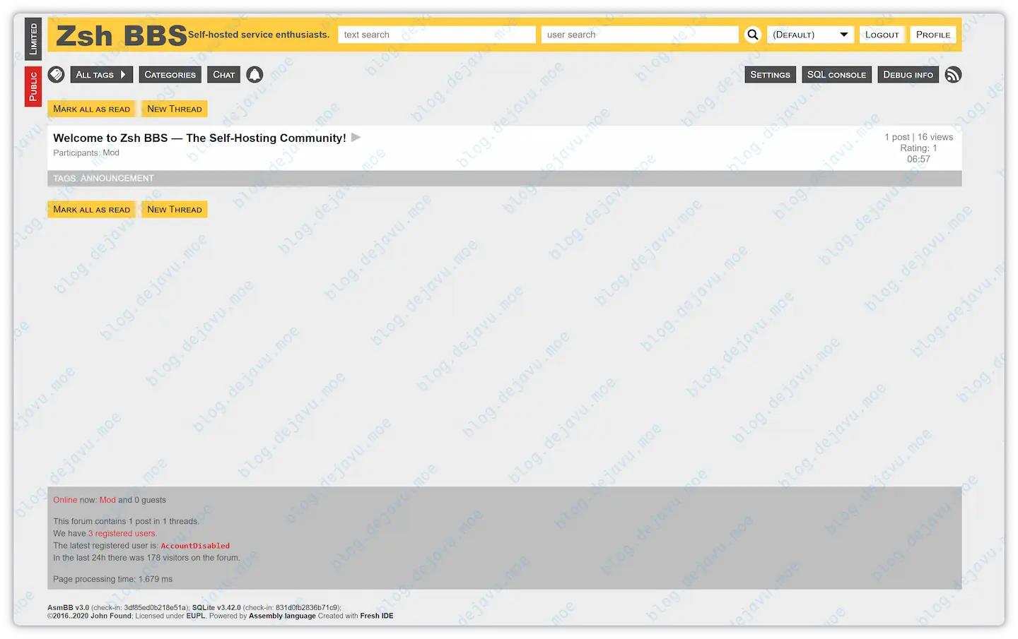
Task: Open the Settings page
Action: [770, 74]
